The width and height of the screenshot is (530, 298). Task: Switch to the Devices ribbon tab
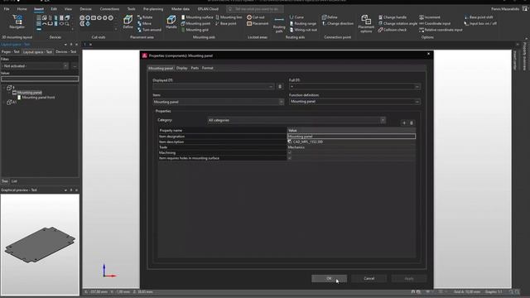[x=85, y=9]
